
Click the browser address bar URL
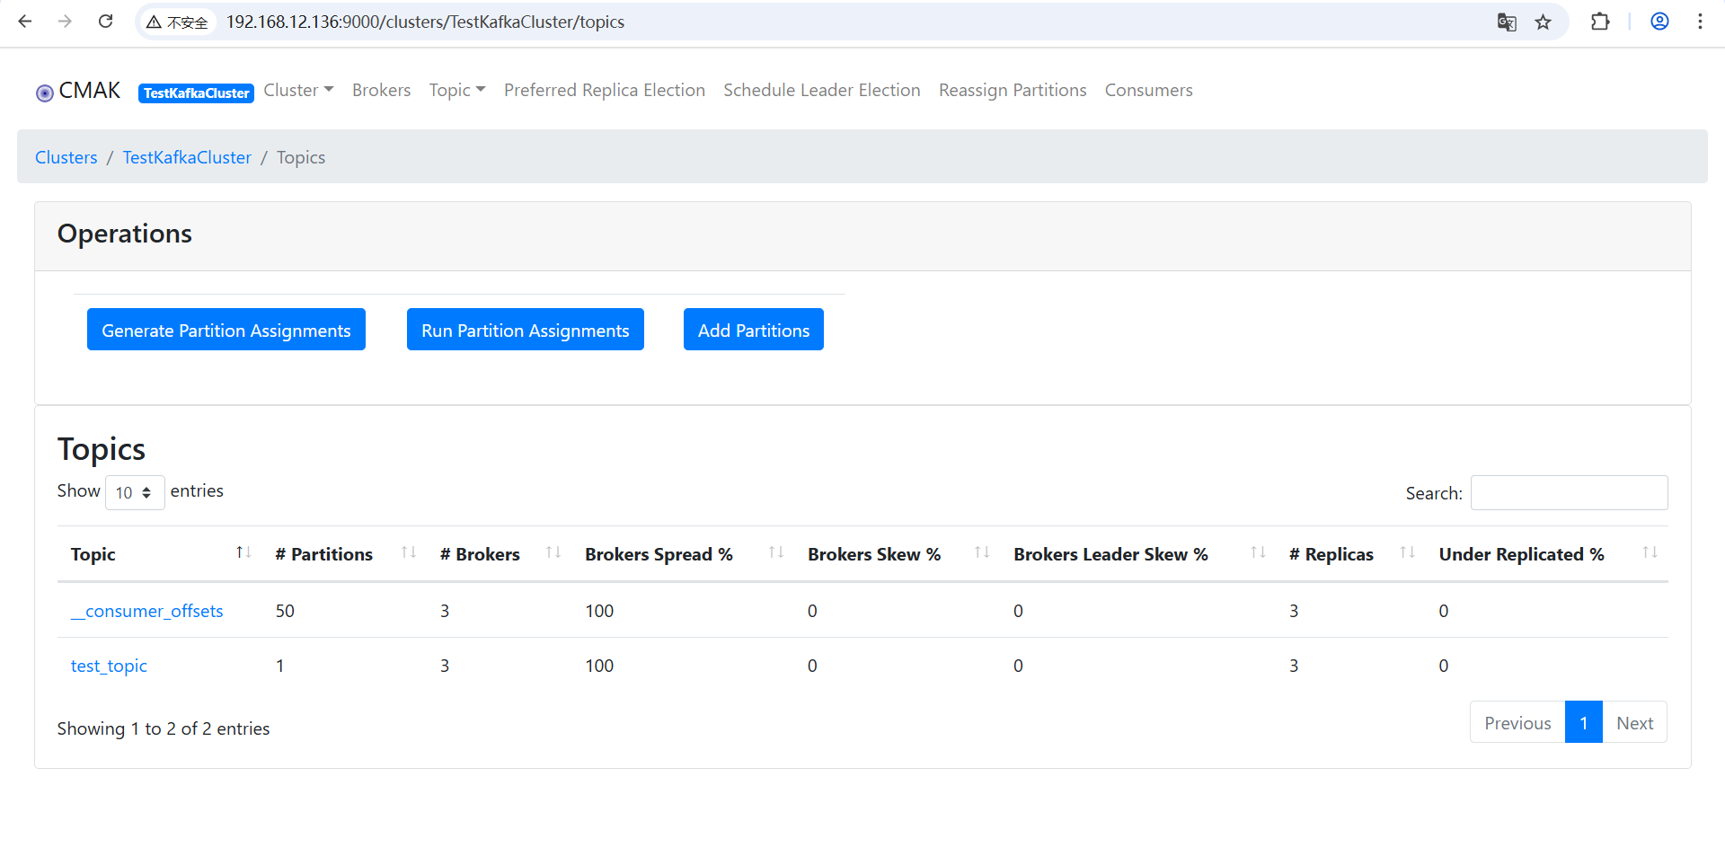click(x=425, y=22)
